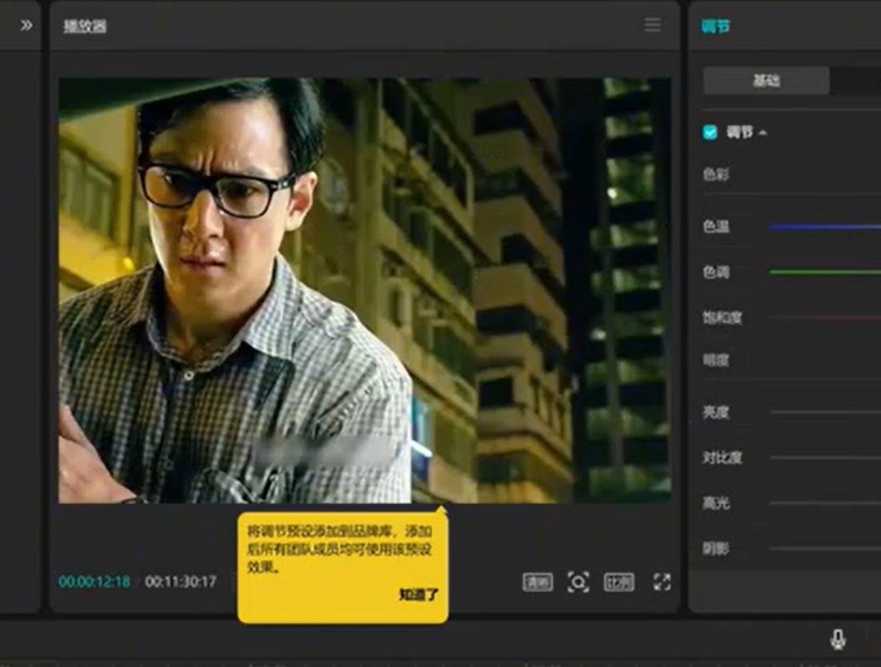Switch to the 调节 panel tab
This screenshot has height=667, width=881.
pos(715,27)
